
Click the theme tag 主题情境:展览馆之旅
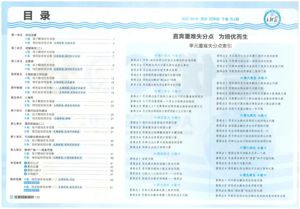tap(70, 187)
